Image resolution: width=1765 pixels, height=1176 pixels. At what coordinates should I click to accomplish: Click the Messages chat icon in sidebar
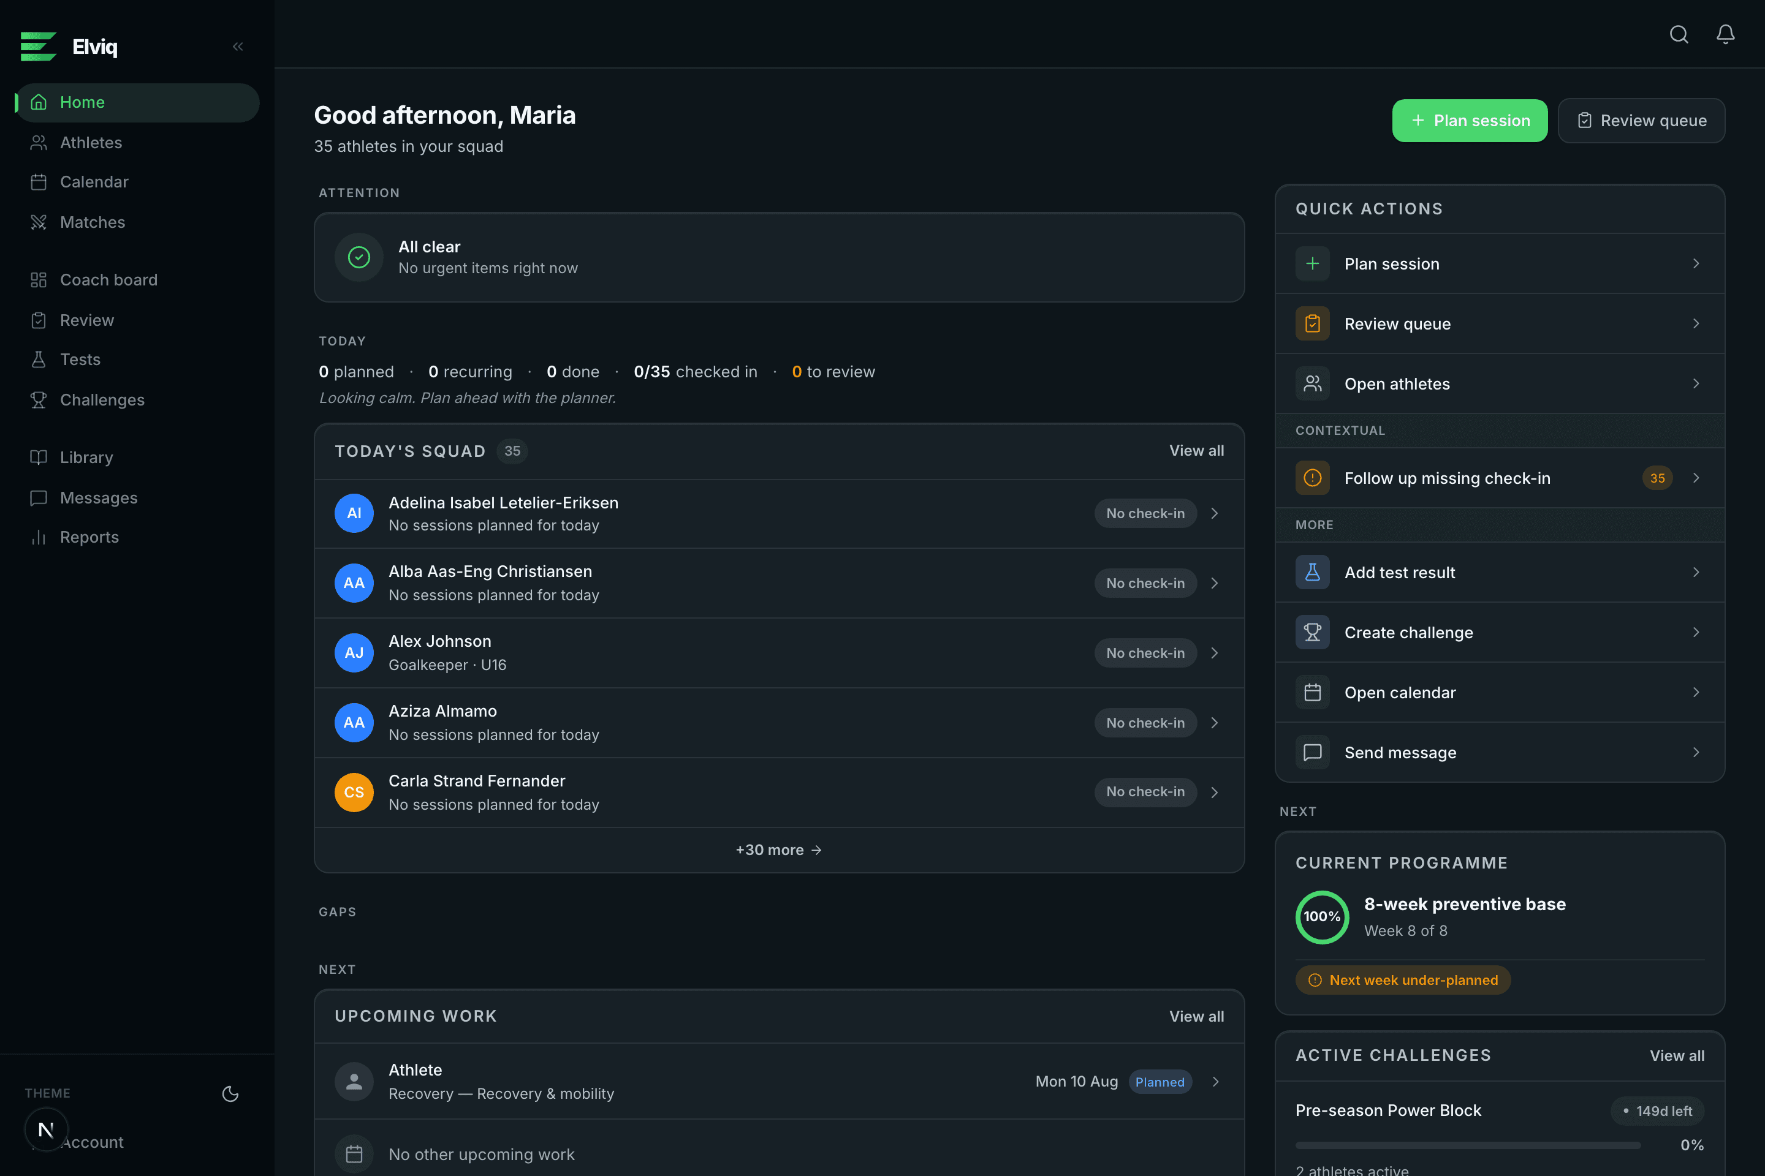[38, 498]
